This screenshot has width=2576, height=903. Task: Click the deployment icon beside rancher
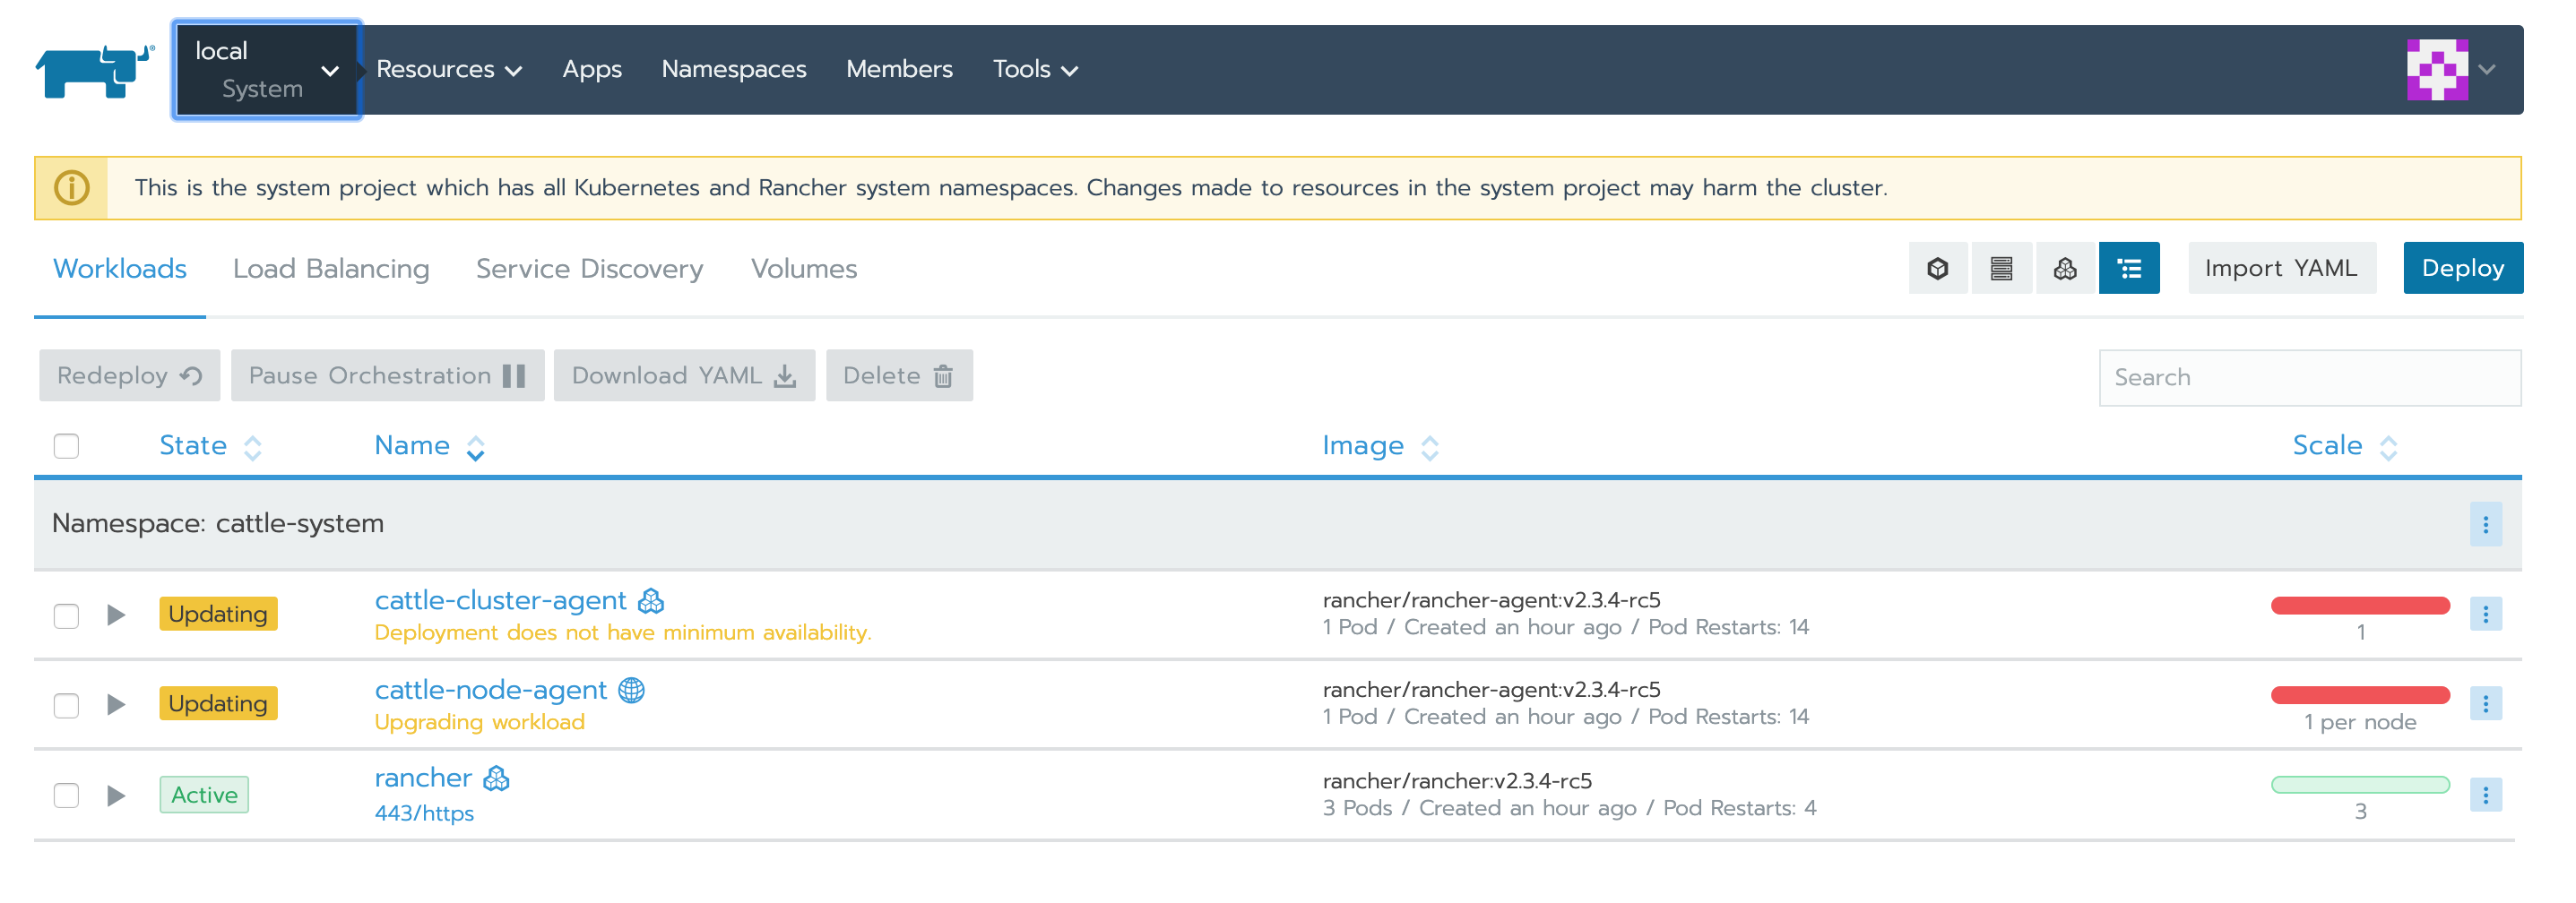[x=497, y=778]
